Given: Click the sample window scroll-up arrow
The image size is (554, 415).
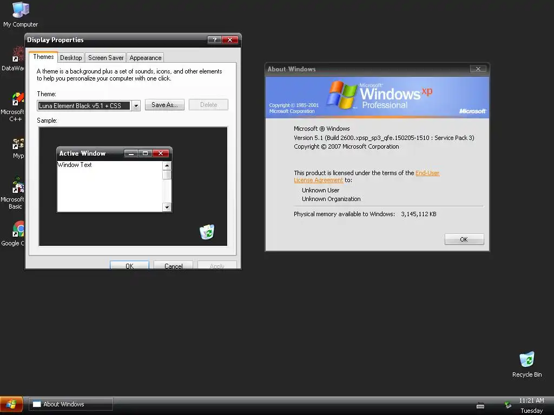Looking at the screenshot, I should (167, 165).
